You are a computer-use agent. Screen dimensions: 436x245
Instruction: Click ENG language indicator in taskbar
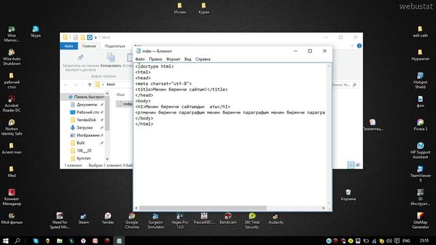[x=406, y=240]
